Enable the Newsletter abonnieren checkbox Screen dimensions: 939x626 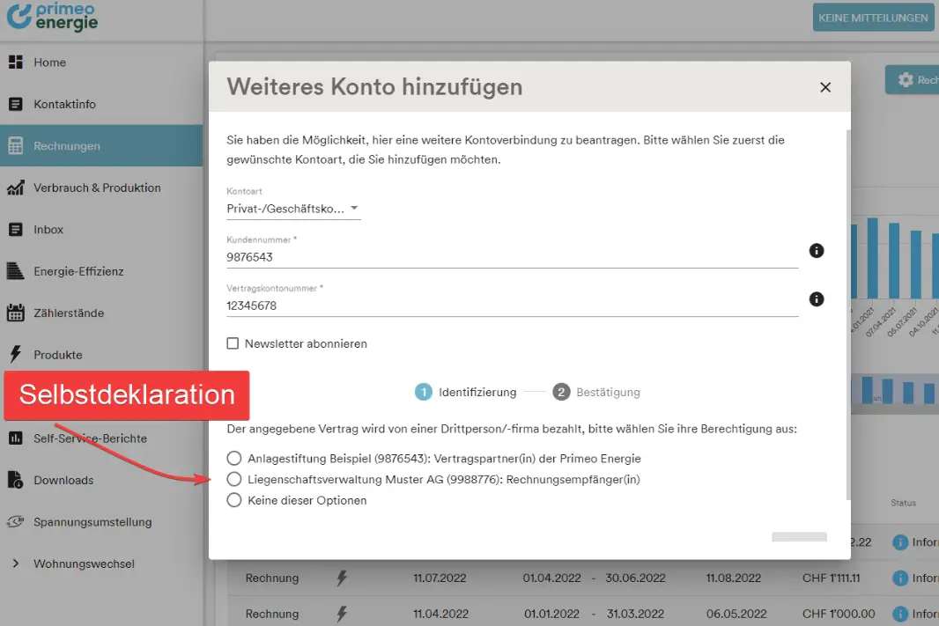click(x=233, y=343)
